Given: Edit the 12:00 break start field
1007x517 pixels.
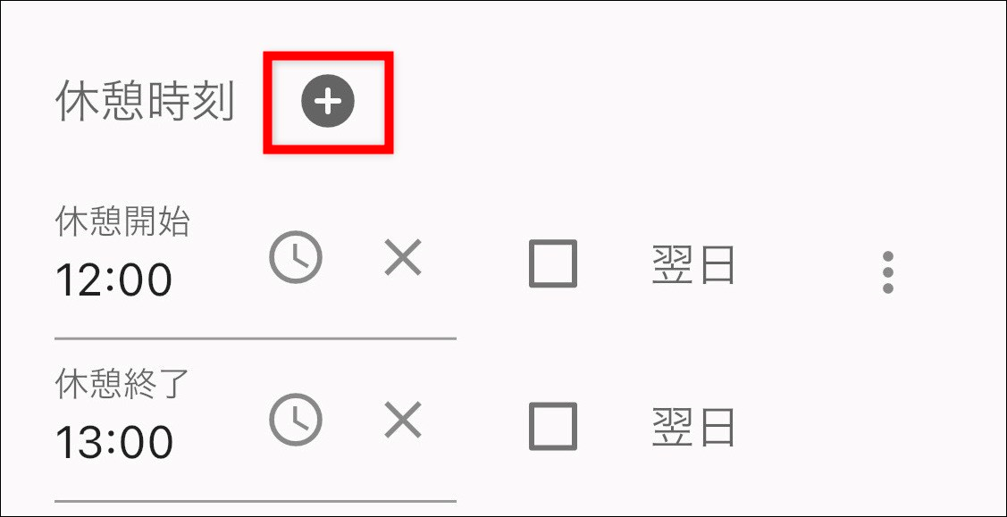Looking at the screenshot, I should point(256,271).
